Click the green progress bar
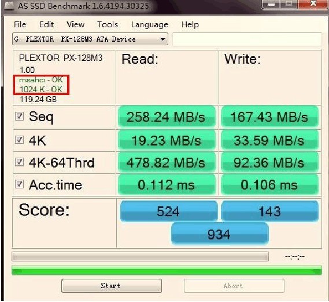This screenshot has height=302, width=329. tap(167, 270)
